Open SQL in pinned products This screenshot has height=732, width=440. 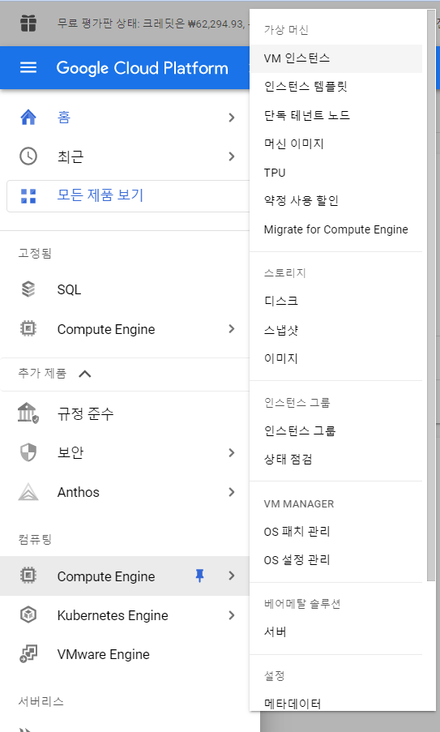point(125,289)
